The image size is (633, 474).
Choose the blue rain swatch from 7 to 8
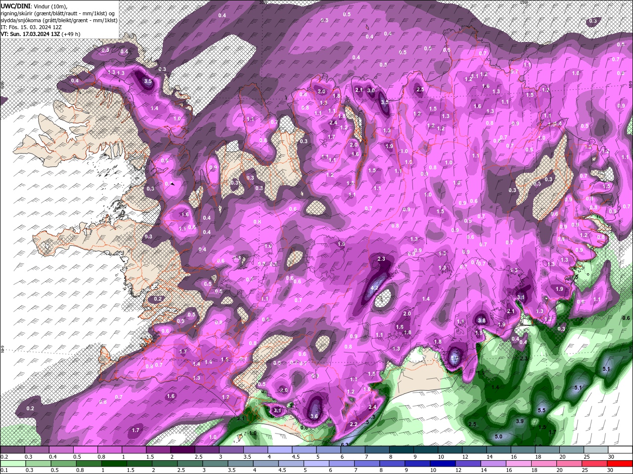tap(367, 464)
